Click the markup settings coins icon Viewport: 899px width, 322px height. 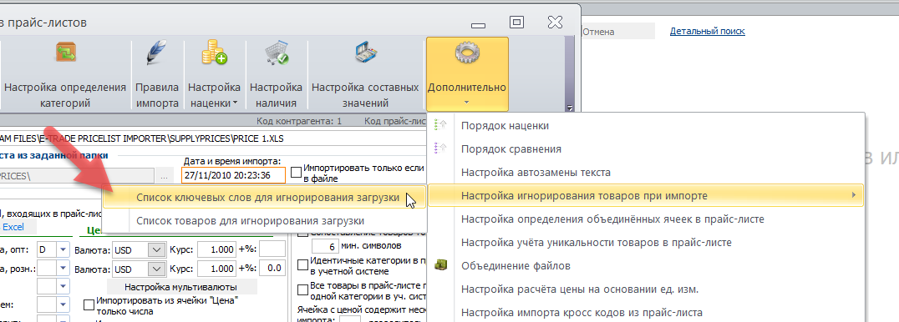tap(214, 53)
